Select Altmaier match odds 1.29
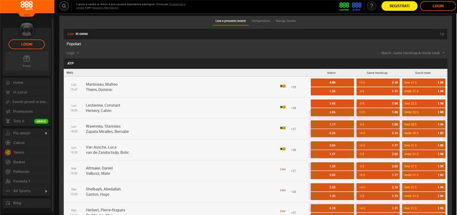This screenshot has height=215, width=457. point(332,167)
